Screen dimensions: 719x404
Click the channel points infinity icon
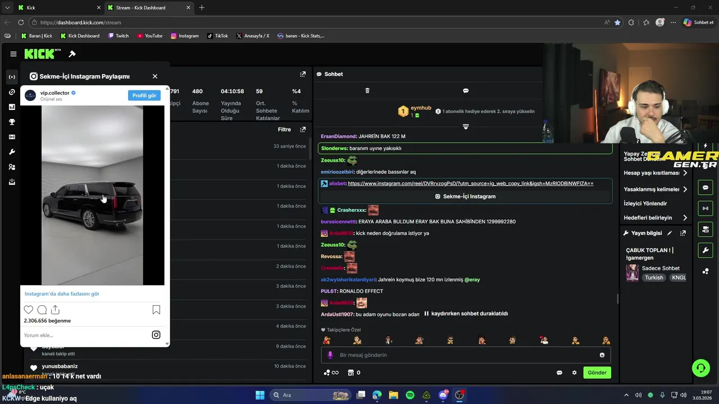point(331,373)
